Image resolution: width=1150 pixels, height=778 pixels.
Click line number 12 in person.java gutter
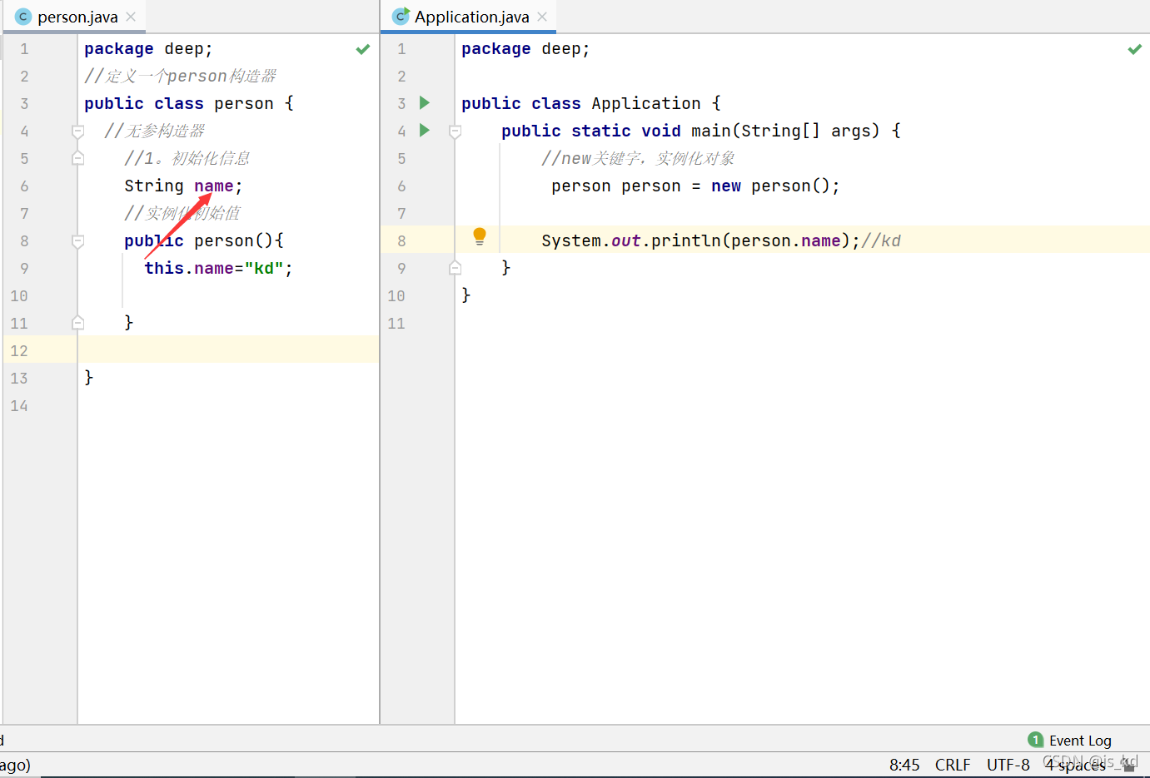click(19, 350)
